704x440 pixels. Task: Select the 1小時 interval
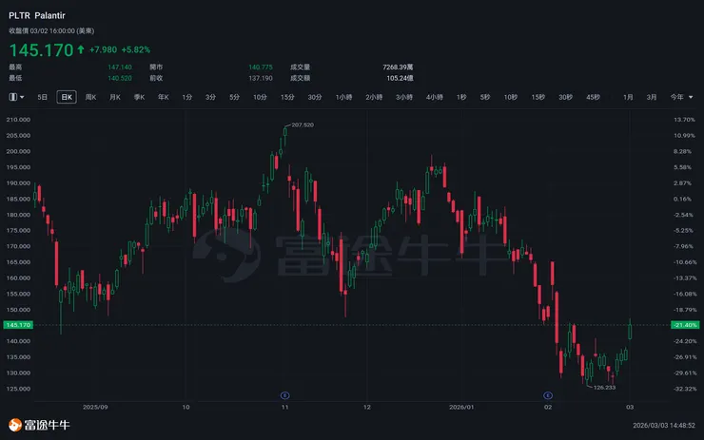coord(344,97)
